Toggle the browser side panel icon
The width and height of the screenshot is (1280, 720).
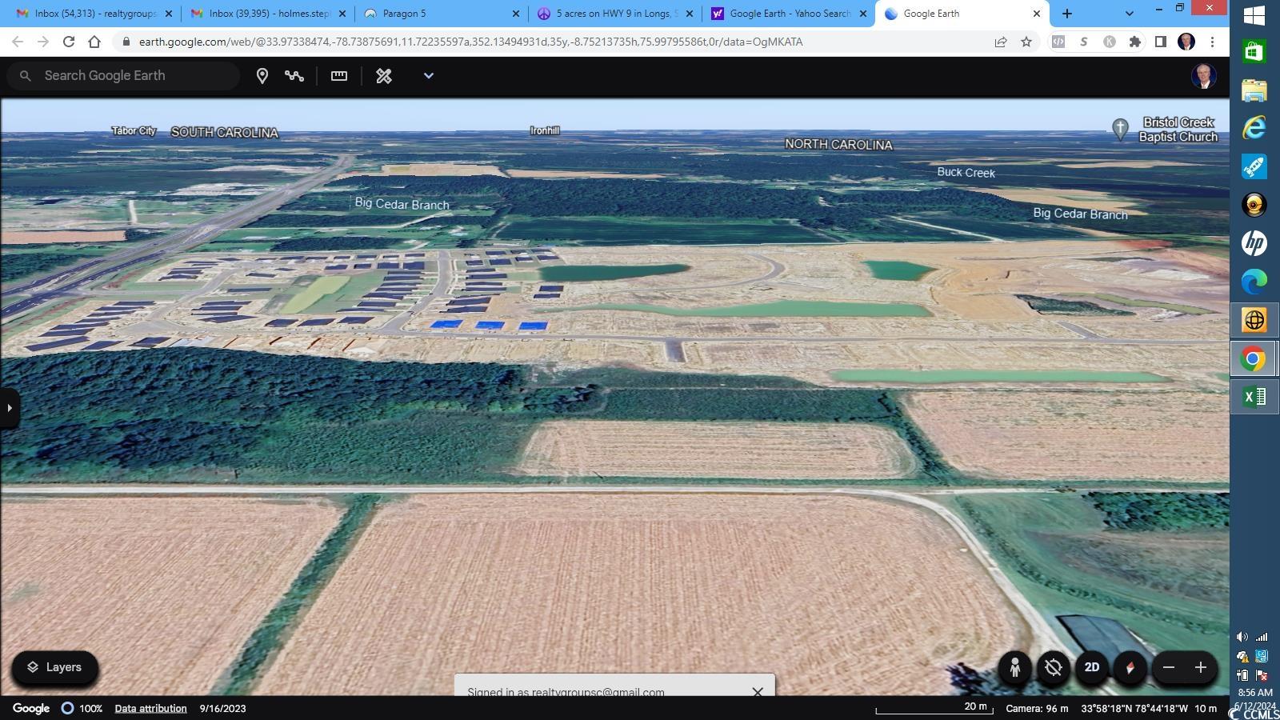(x=1160, y=42)
